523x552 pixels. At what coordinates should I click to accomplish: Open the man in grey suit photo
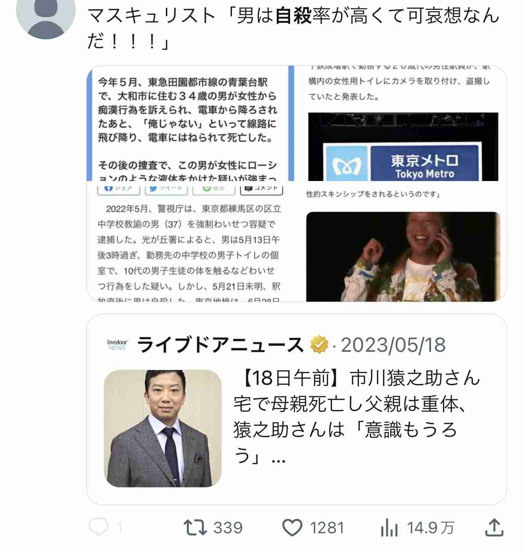[x=163, y=428]
